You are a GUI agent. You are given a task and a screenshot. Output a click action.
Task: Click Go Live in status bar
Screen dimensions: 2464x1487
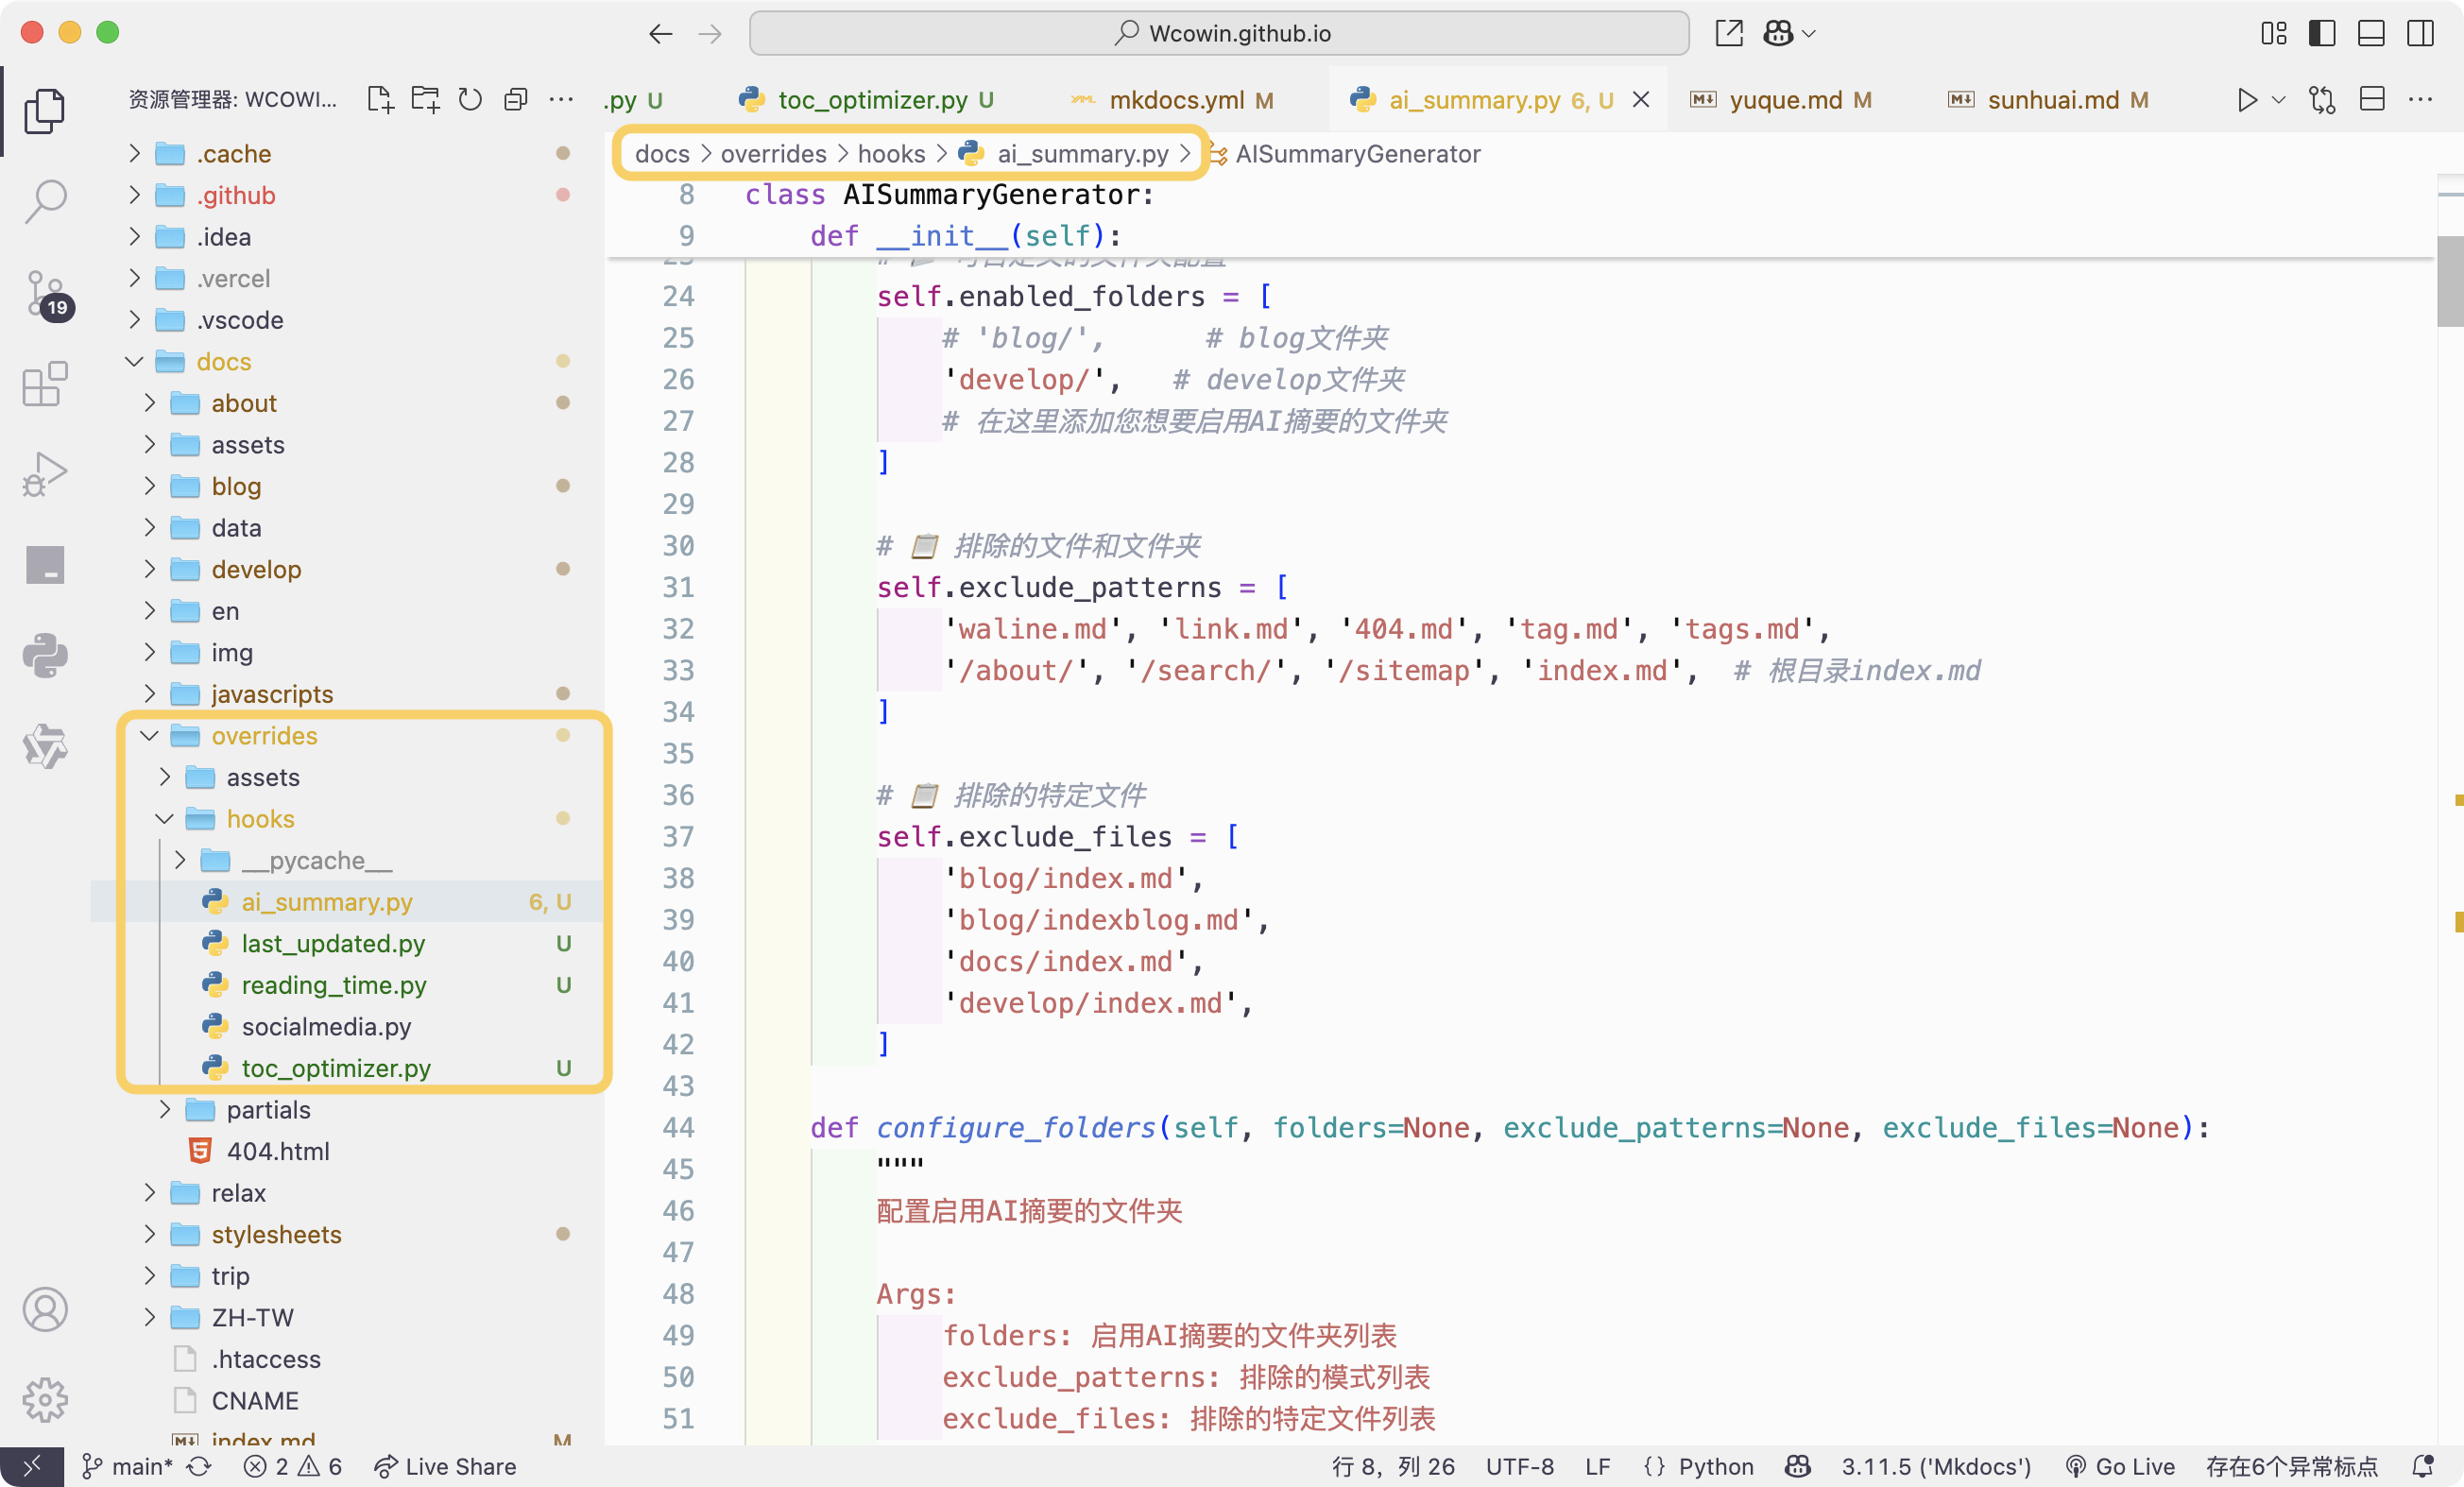click(x=2120, y=1466)
